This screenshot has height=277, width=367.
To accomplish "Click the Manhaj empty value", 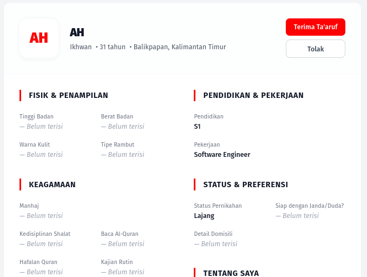I will pos(41,215).
